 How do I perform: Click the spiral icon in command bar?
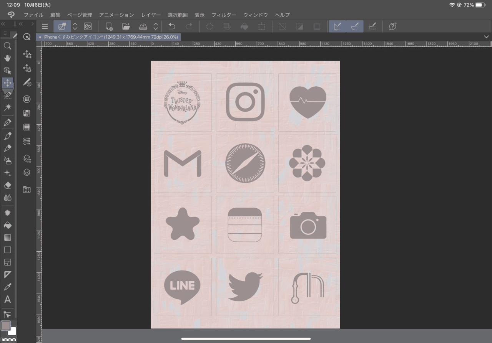point(88,26)
